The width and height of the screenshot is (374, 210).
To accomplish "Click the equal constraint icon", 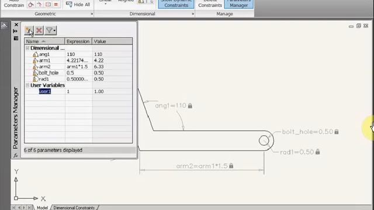I will click(x=56, y=5).
